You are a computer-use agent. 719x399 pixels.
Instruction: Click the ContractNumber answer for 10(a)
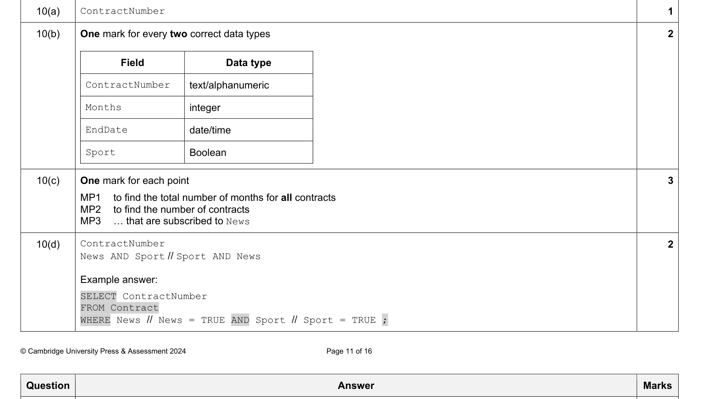pos(122,11)
